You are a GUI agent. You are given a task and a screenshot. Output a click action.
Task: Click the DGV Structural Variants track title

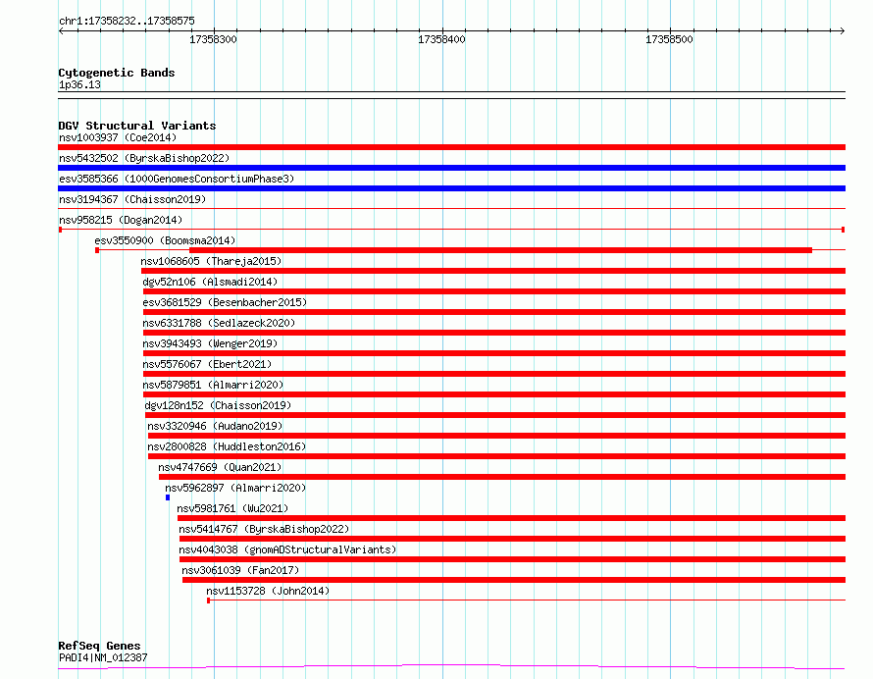pos(137,126)
